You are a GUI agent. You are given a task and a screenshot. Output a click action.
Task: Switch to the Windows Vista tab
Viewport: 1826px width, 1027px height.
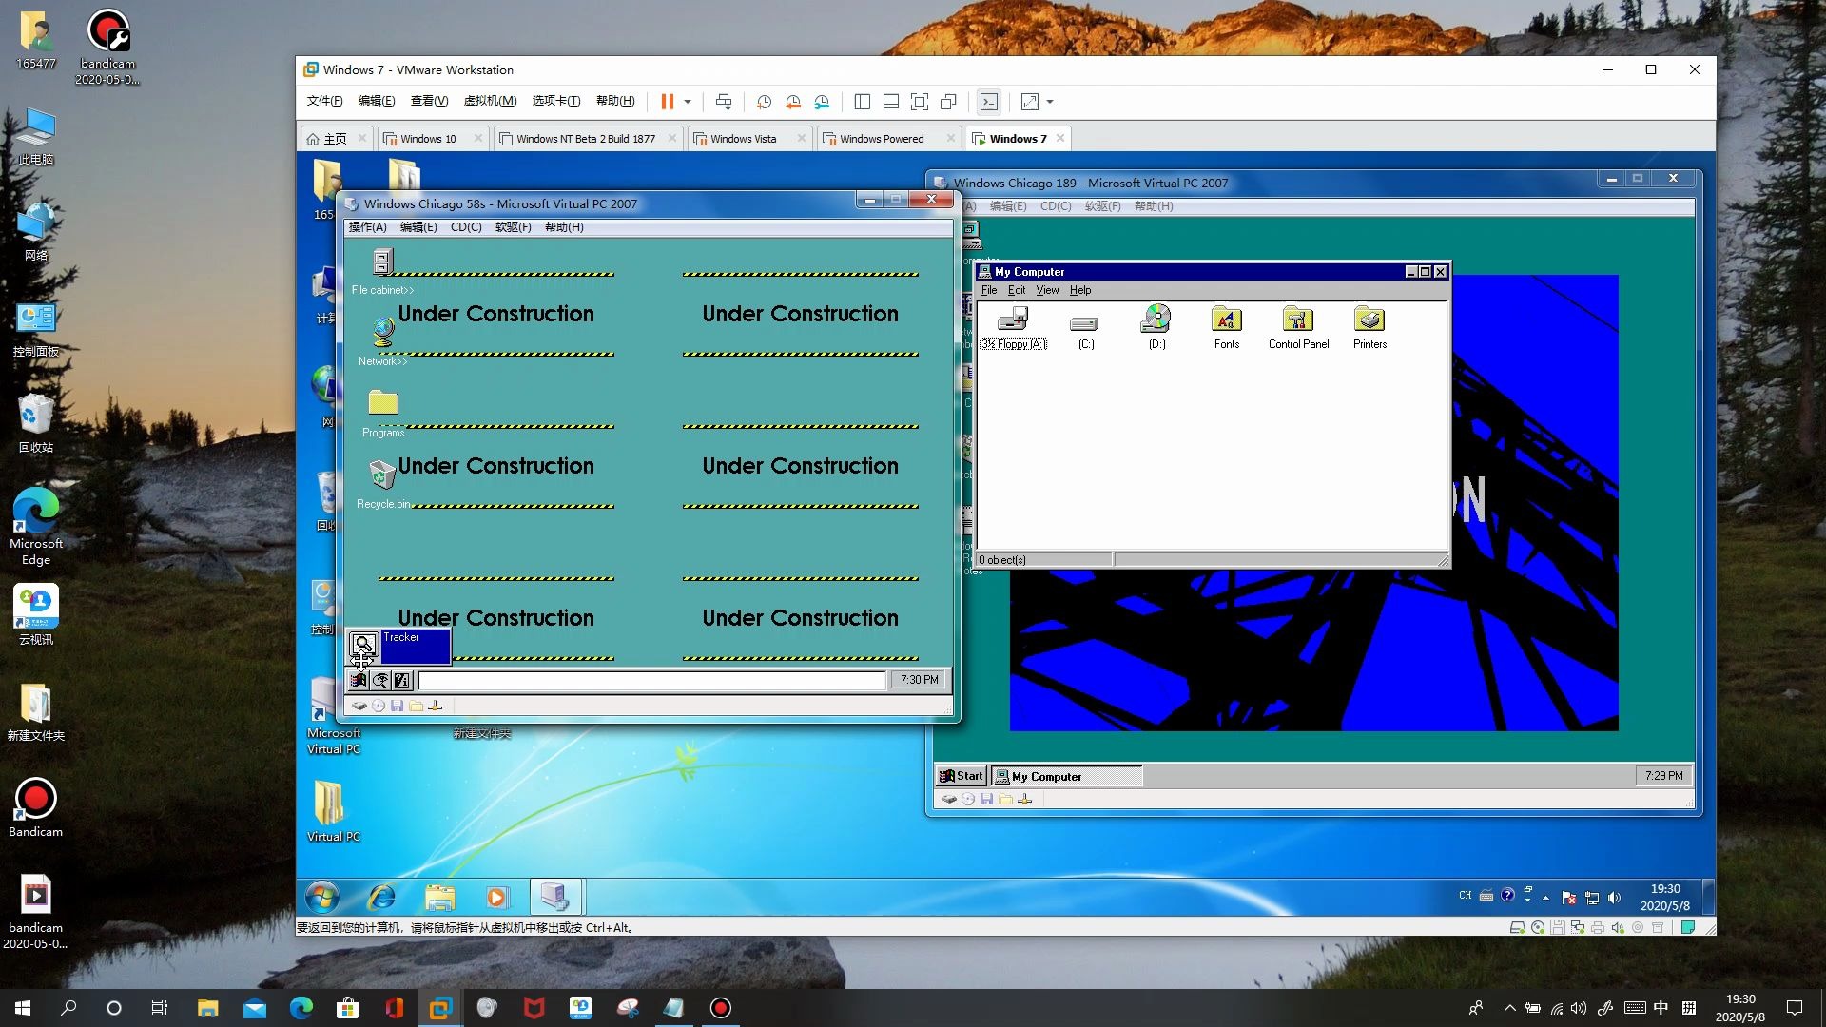(x=743, y=139)
